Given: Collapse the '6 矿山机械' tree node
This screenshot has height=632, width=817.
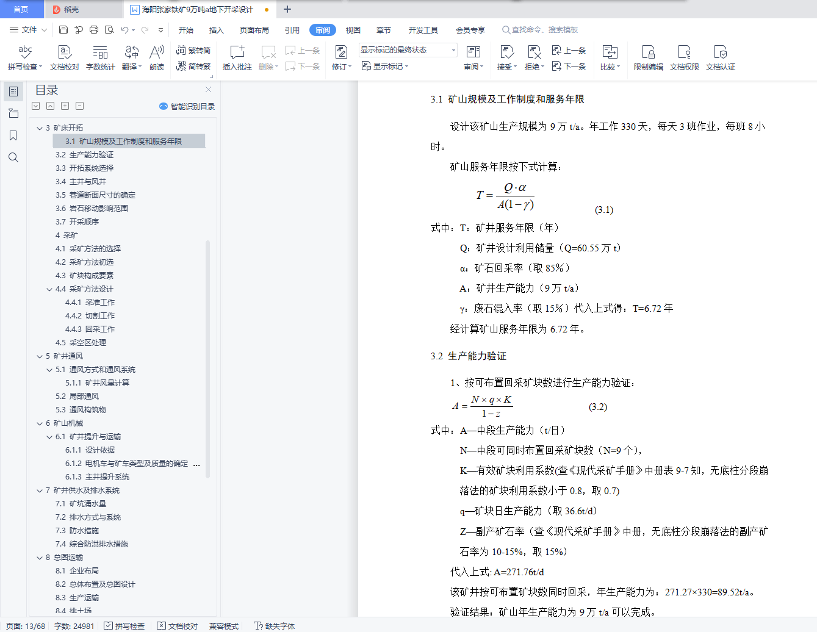Looking at the screenshot, I should pos(40,423).
